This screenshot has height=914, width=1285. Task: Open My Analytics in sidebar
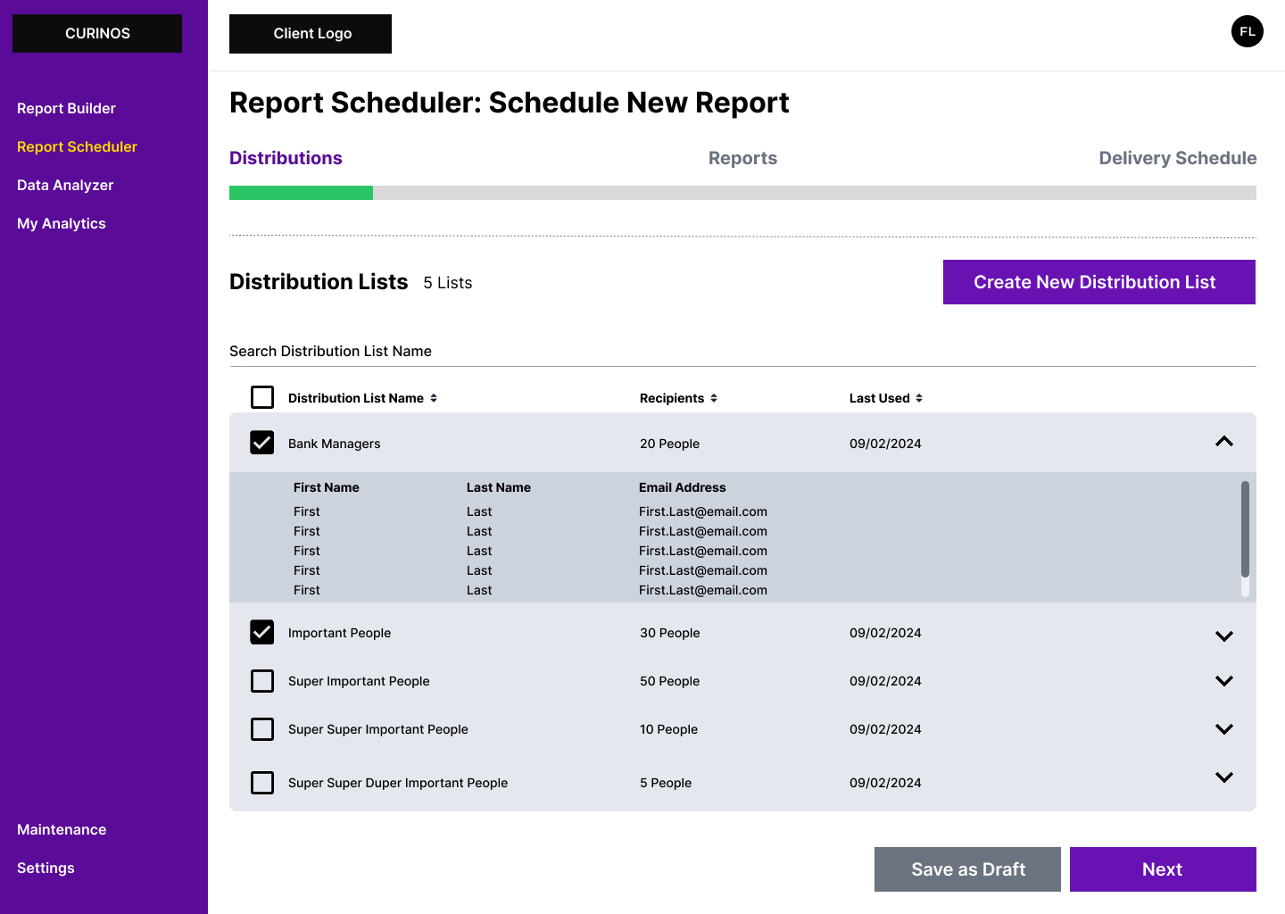click(62, 223)
